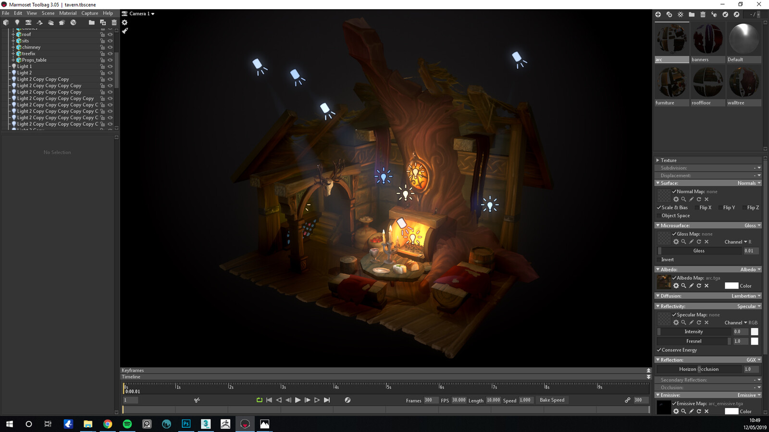
Task: Open the material folder icon
Action: pos(692,14)
